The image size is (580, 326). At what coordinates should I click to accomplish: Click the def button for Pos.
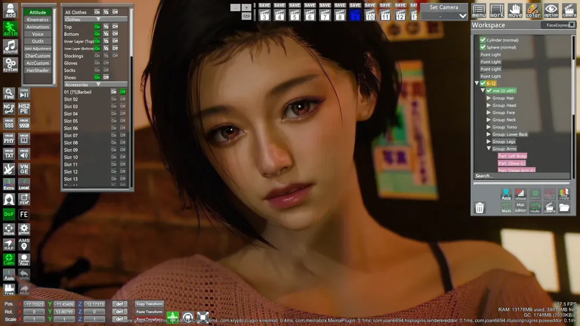[x=119, y=304]
